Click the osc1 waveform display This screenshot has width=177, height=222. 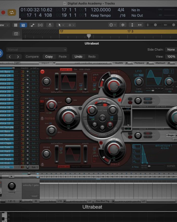click(x=69, y=82)
